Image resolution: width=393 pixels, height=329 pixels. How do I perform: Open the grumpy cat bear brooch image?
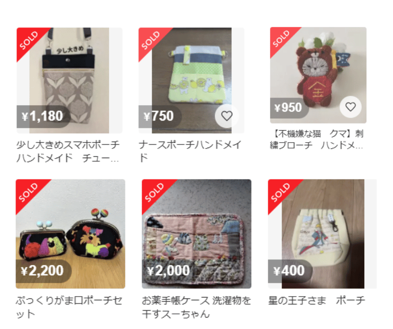(318, 75)
